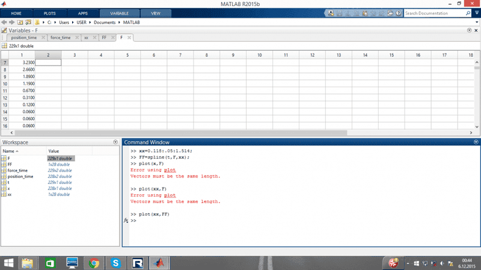Viewport: 481px width, 270px height.
Task: Select the position_time variable icon in the Workspace
Action: pyautogui.click(x=4, y=176)
